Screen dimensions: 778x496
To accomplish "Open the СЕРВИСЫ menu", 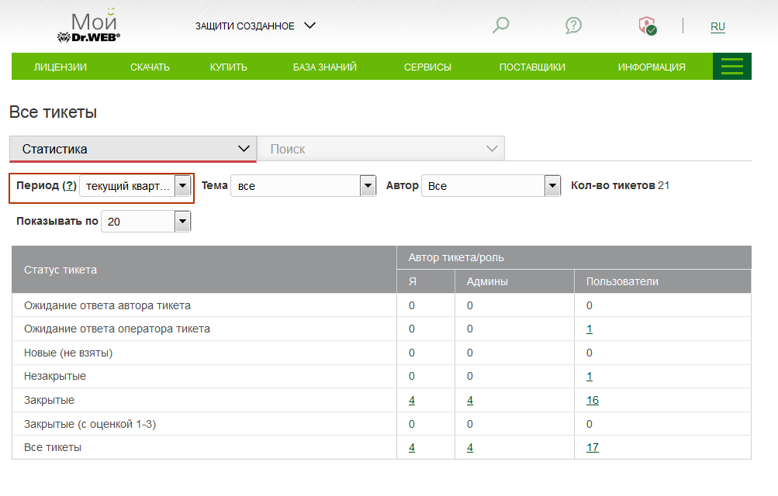I will pyautogui.click(x=427, y=67).
